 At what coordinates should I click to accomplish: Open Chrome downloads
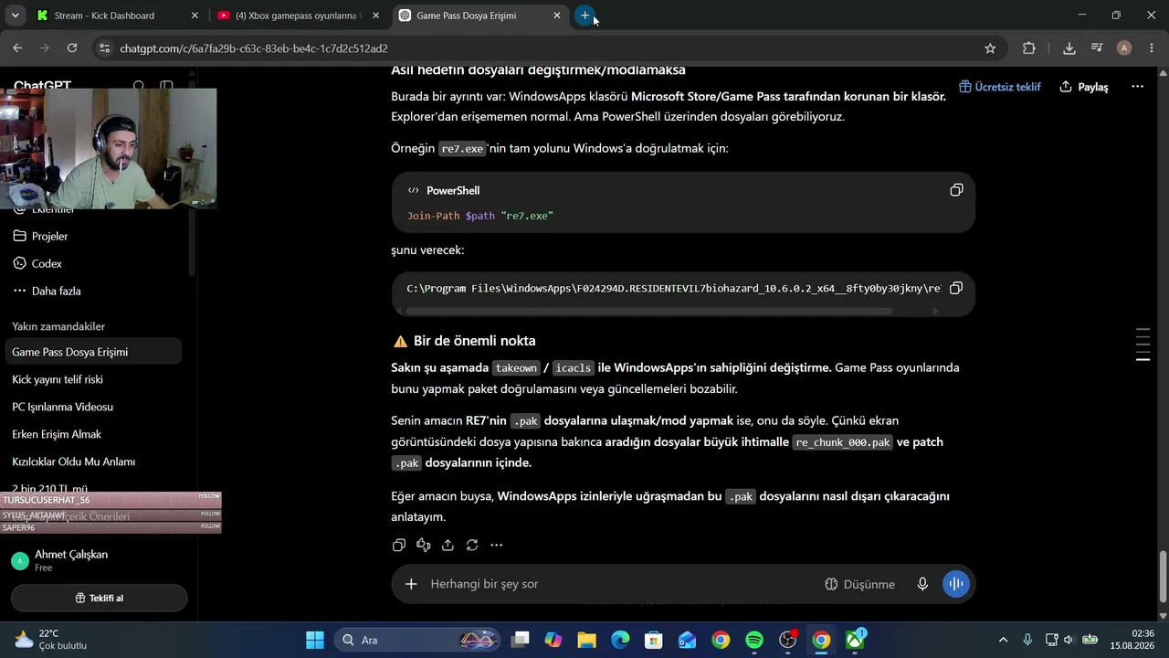[x=1069, y=48]
